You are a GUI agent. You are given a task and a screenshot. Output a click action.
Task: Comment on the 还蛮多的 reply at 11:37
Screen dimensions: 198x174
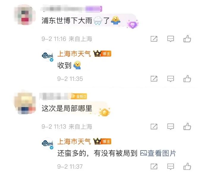coord(171,167)
